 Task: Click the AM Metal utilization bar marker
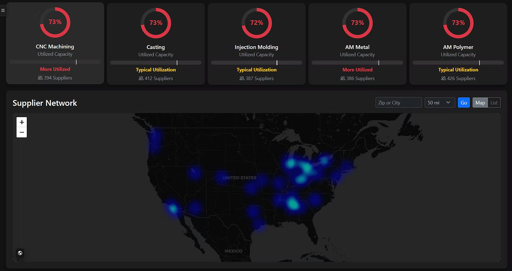379,63
